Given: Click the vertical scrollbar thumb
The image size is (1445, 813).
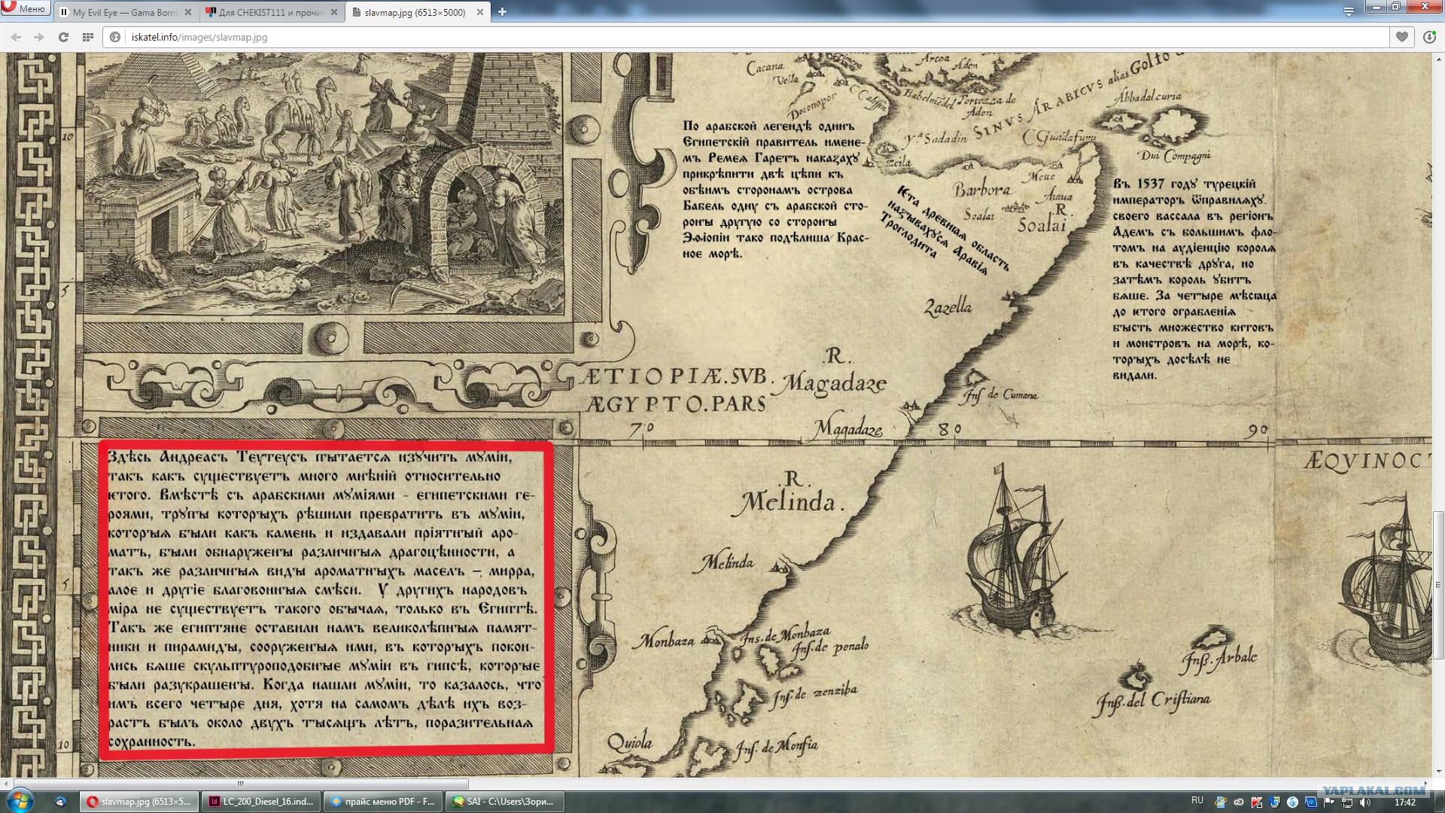Looking at the screenshot, I should tap(1438, 583).
